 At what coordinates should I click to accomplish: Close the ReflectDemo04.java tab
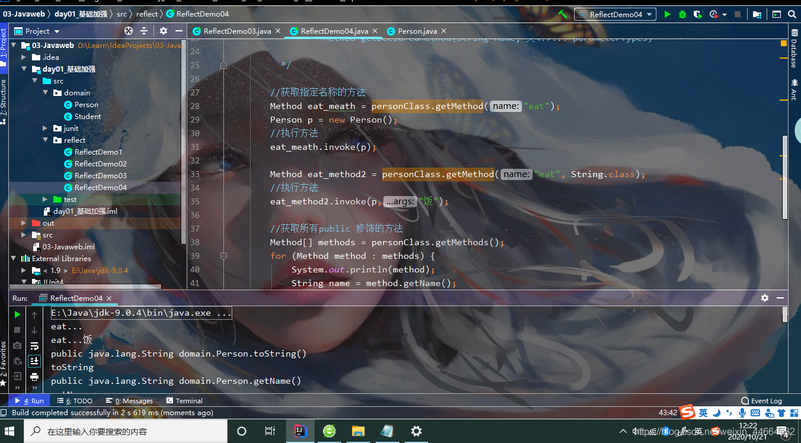(375, 31)
